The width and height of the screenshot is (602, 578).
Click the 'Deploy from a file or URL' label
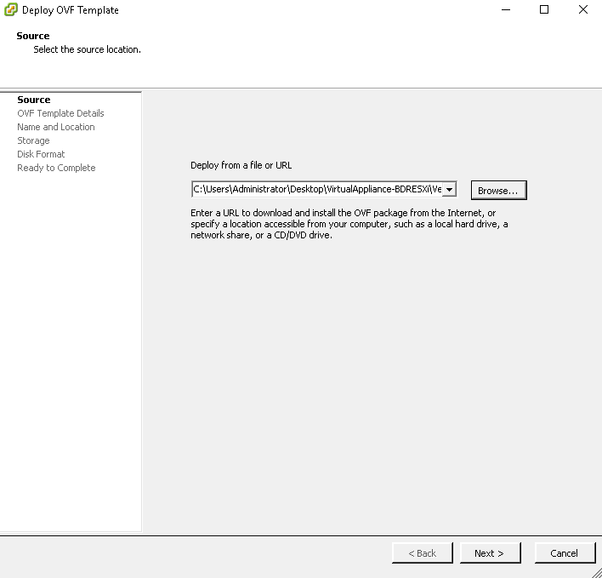(241, 165)
